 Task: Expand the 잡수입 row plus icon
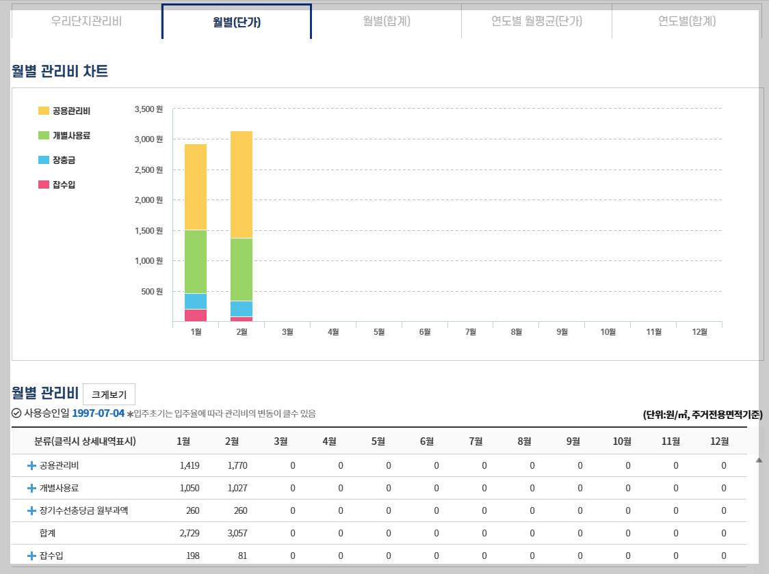31,556
